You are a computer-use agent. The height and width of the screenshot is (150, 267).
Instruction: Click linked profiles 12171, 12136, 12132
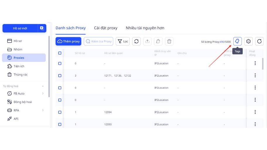(118, 76)
